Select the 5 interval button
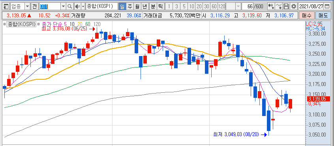The width and height of the screenshot is (334, 146). (184, 6)
